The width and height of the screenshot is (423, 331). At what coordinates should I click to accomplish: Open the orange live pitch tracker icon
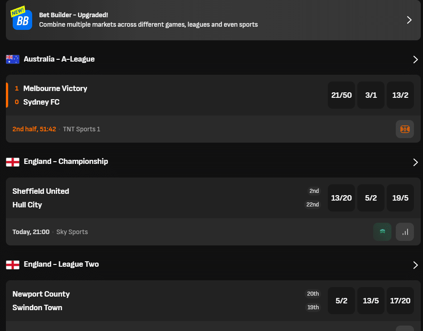click(x=404, y=129)
